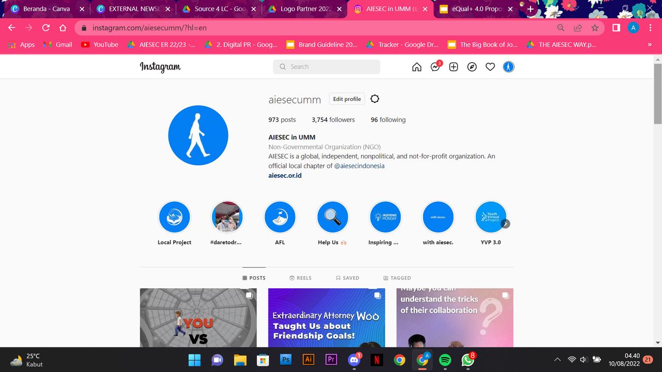
Task: Visit the aiesec.or.id website link
Action: pyautogui.click(x=285, y=175)
